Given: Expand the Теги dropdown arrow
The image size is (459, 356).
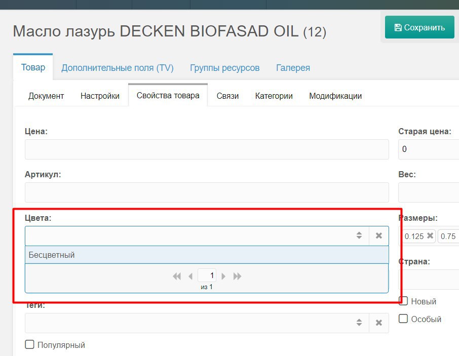Looking at the screenshot, I should coord(359,323).
